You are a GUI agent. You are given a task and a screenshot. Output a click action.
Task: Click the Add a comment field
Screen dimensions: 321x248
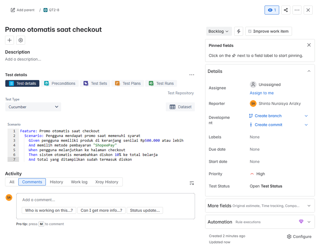click(105, 200)
